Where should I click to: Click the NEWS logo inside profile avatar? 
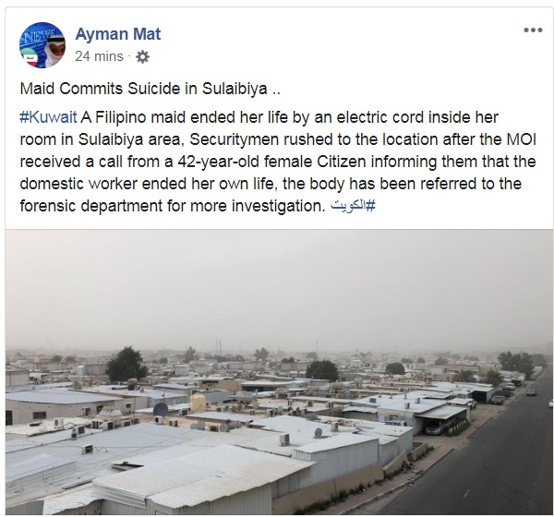point(35,36)
